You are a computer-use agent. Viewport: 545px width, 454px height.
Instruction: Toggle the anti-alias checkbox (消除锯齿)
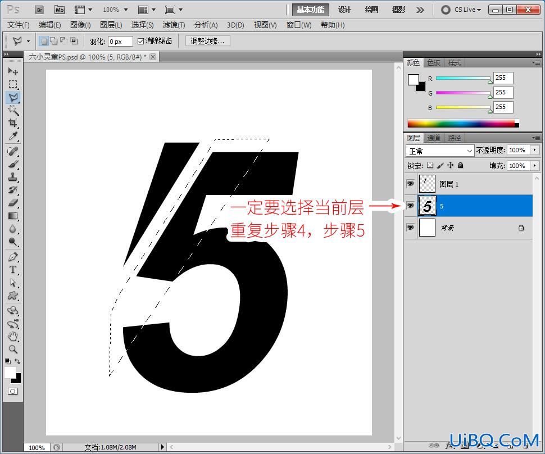[x=140, y=42]
